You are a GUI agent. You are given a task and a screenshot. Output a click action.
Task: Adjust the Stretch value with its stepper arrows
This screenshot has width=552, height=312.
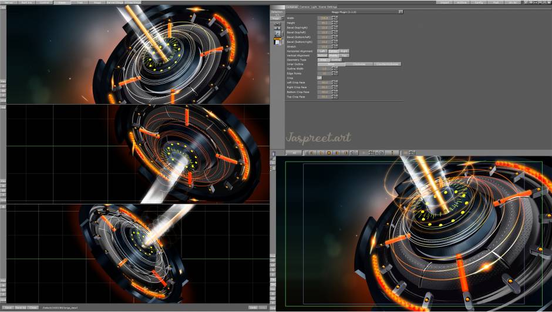(x=334, y=46)
